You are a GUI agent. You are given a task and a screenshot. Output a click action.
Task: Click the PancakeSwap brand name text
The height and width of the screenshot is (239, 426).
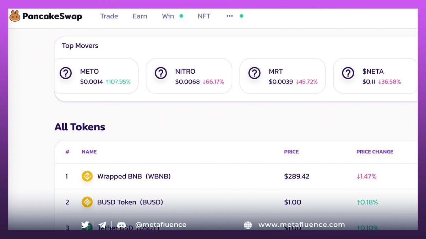(52, 16)
